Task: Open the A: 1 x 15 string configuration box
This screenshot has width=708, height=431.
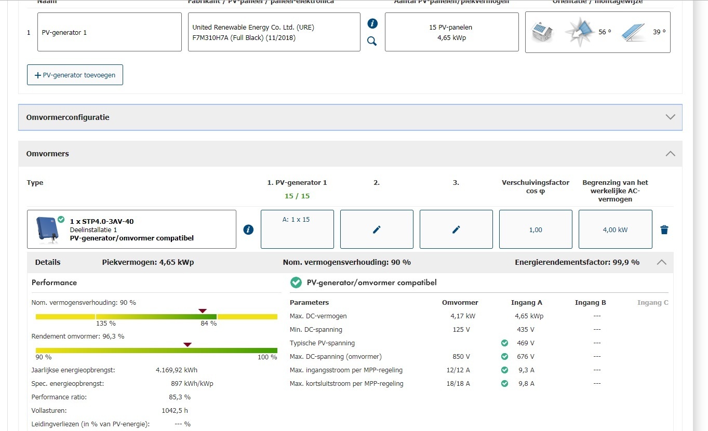Action: coord(297,229)
